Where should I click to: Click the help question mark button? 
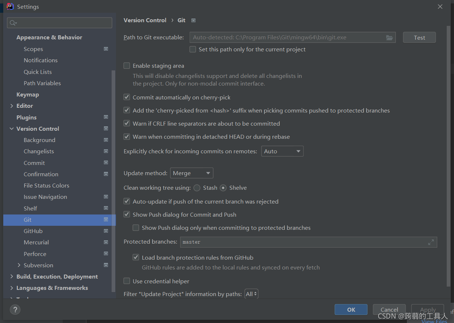[15, 310]
